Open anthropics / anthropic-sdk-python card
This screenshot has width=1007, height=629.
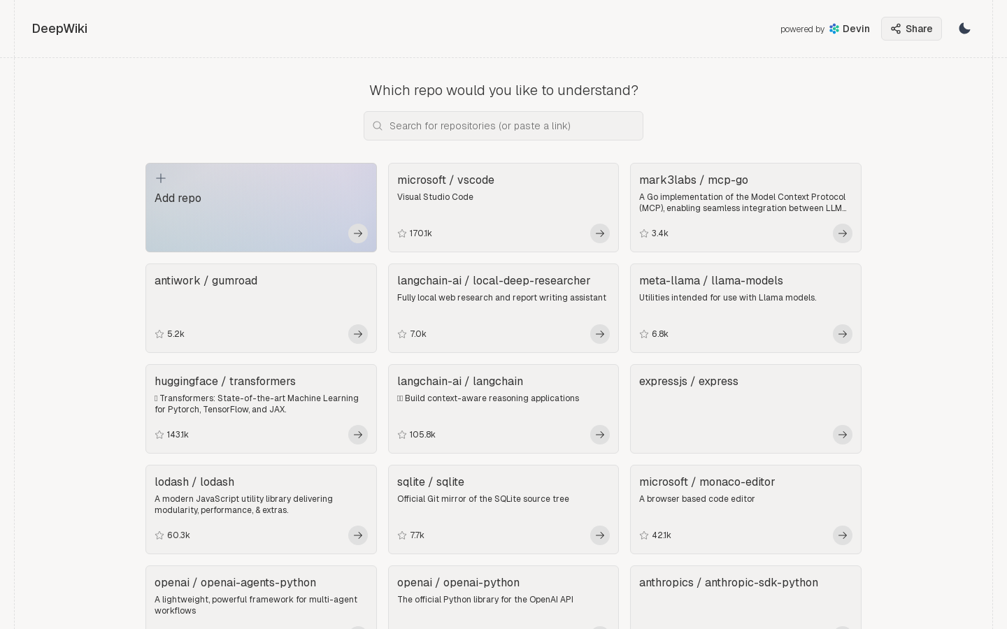pyautogui.click(x=745, y=598)
